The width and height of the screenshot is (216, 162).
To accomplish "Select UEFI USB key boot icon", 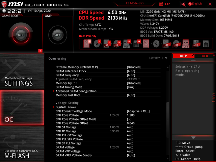I will coord(127,44).
